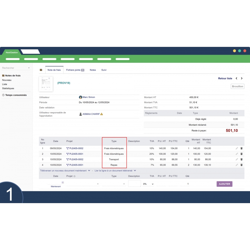250x250 pixels.
Task: Click the PROV19 document thumbnail
Action: point(46,83)
